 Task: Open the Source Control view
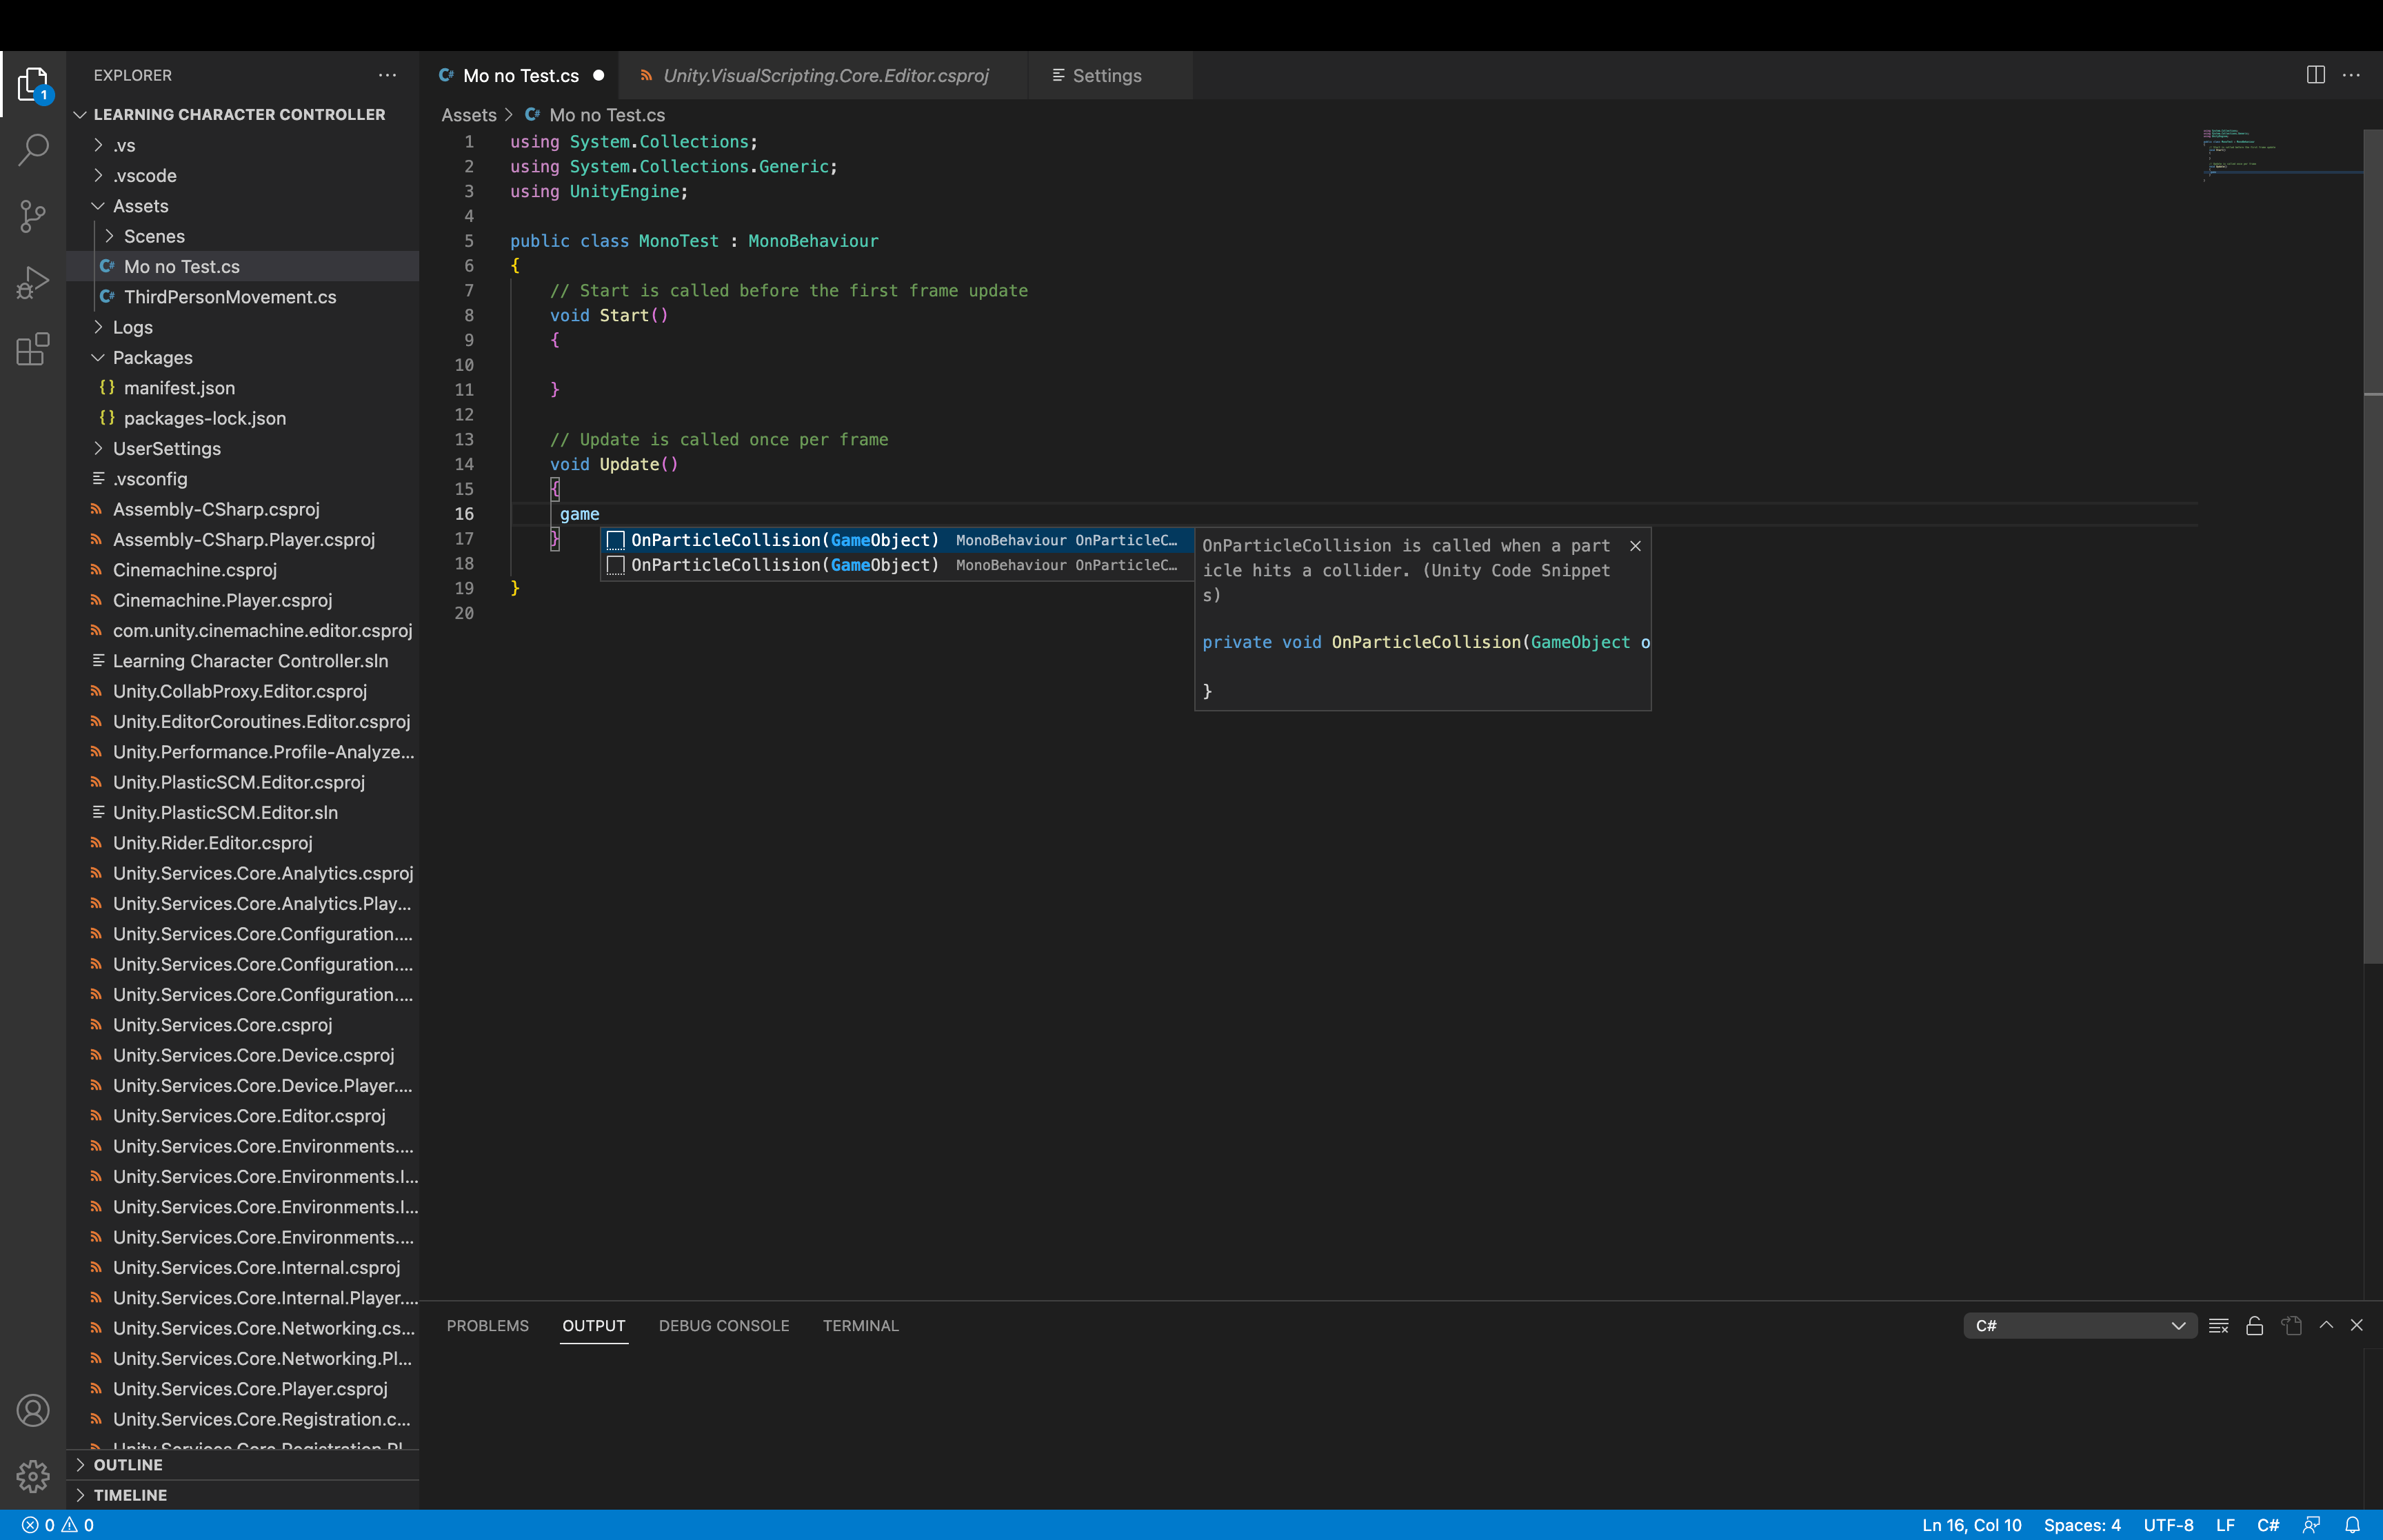click(33, 216)
